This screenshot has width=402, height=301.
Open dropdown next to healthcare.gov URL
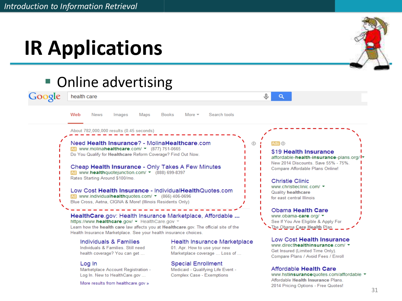tap(136, 221)
